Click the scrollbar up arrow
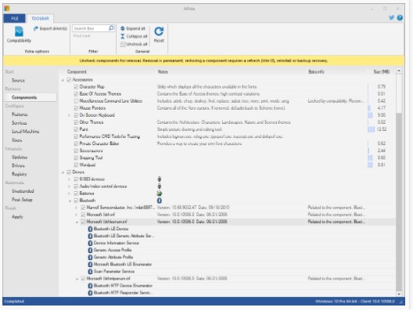 [399, 71]
